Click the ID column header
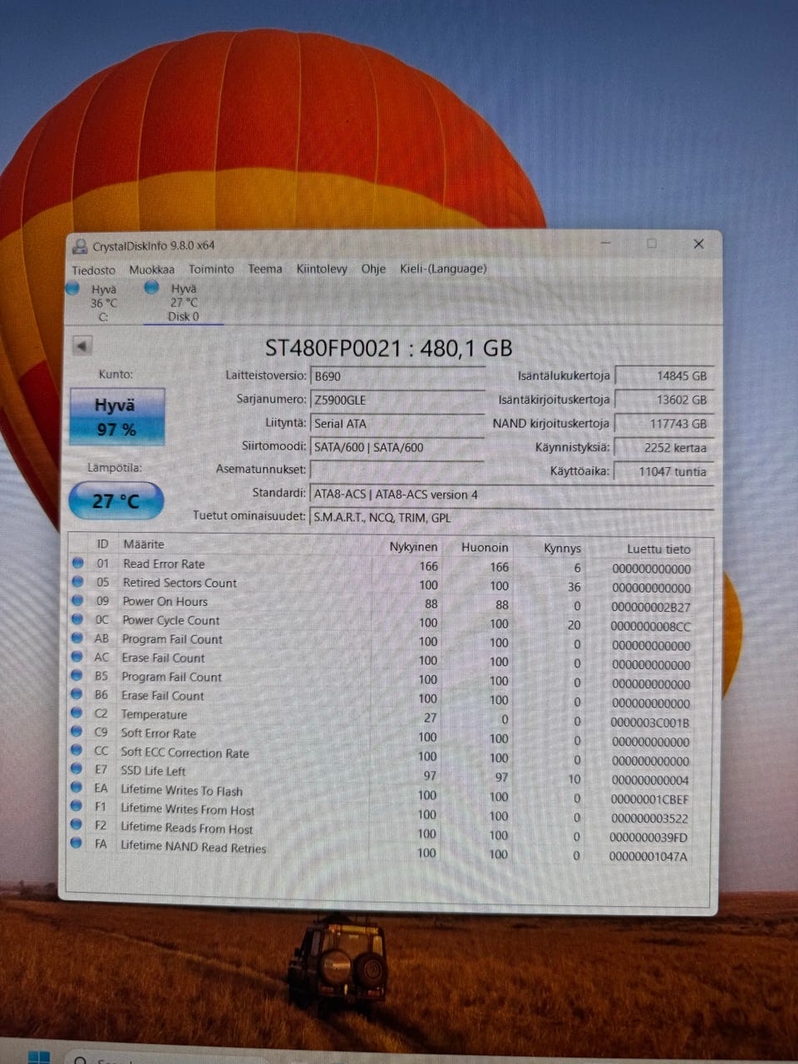 click(102, 544)
